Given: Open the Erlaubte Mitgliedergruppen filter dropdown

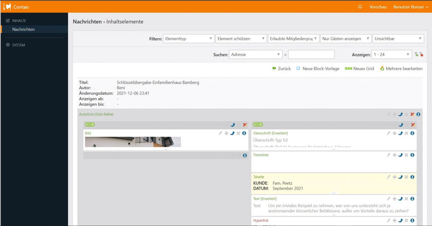Looking at the screenshot, I should point(293,39).
